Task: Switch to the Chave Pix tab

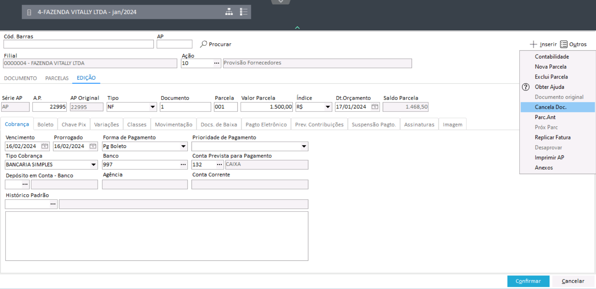Action: click(x=74, y=124)
